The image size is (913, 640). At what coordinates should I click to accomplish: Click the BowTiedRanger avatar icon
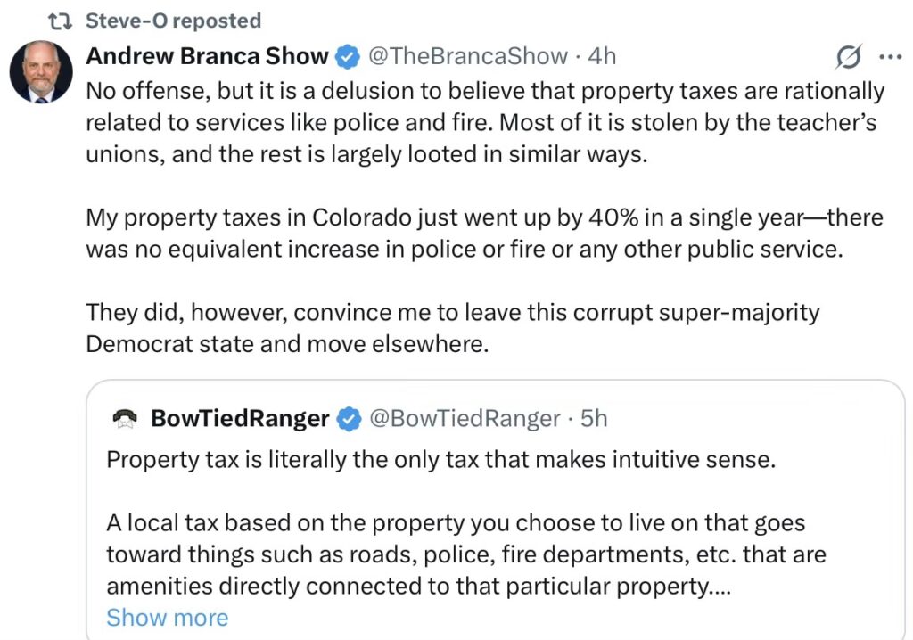click(x=127, y=418)
